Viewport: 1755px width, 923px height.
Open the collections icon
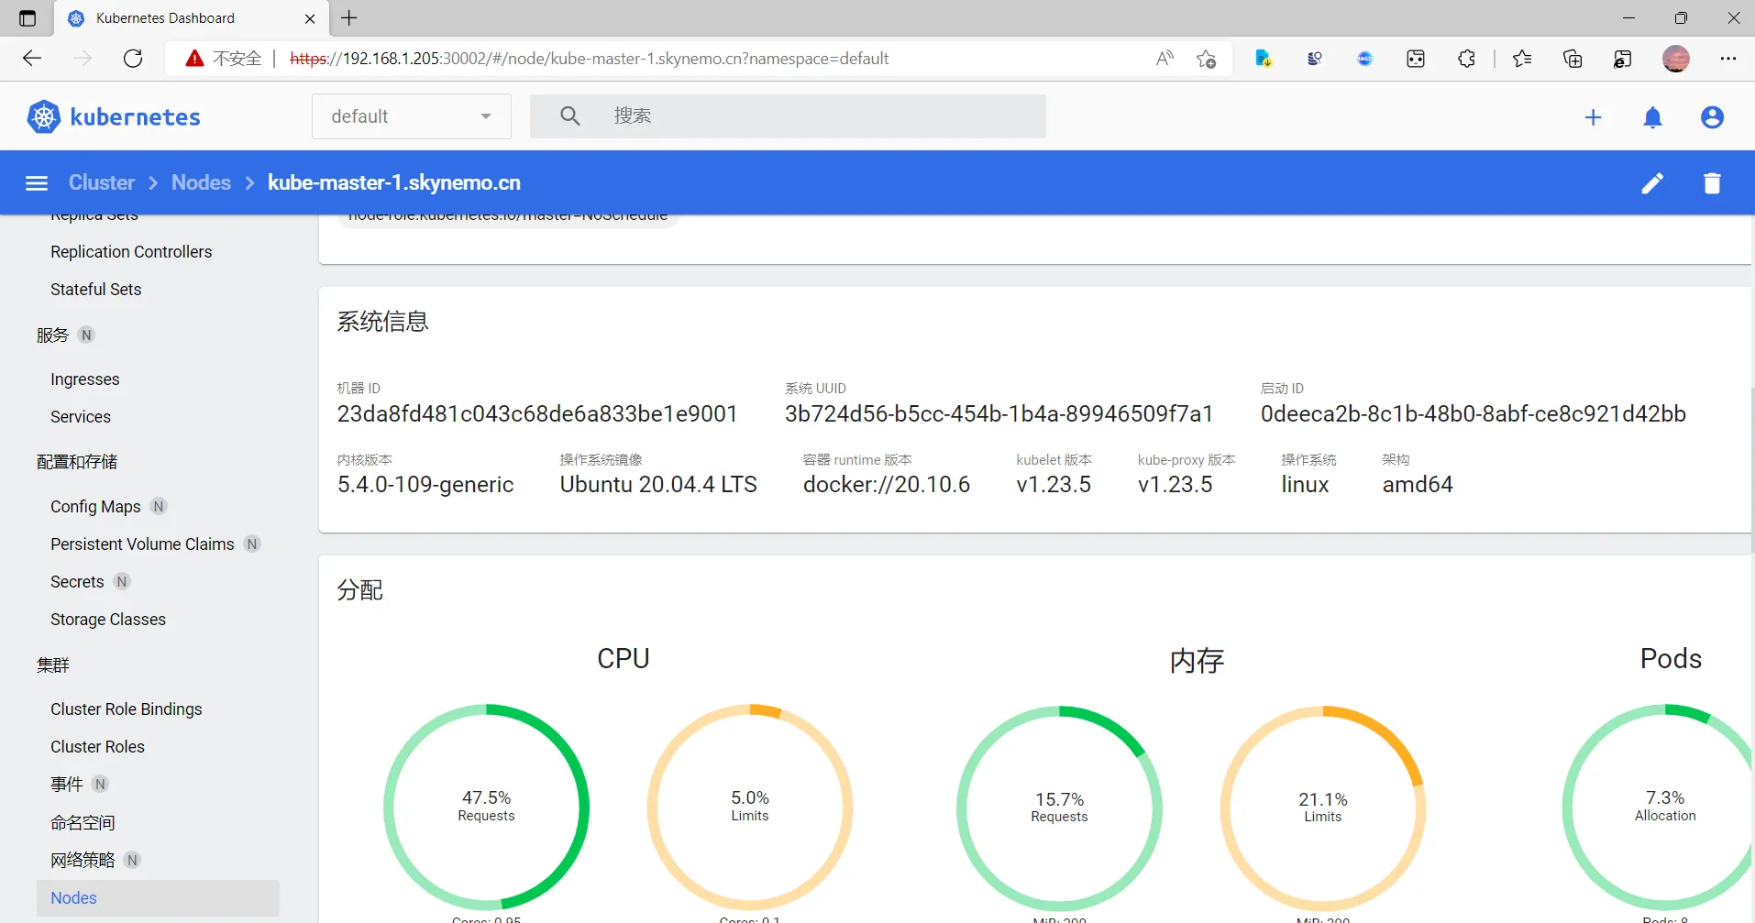(x=1573, y=59)
